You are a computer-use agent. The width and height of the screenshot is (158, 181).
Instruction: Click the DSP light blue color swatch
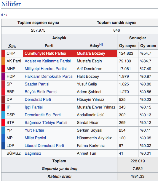[x=3, y=115]
